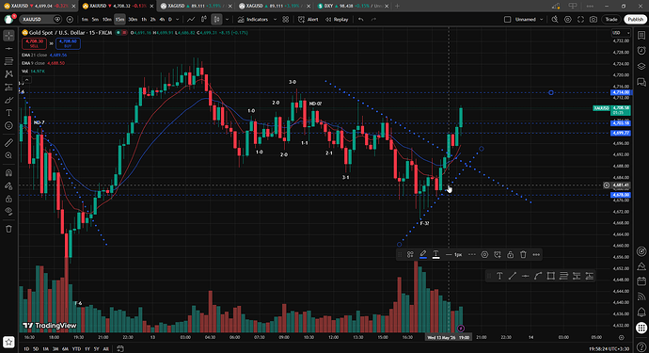Delete the selected drawing via toolbar trash
The height and width of the screenshot is (353, 649).
coord(523,254)
